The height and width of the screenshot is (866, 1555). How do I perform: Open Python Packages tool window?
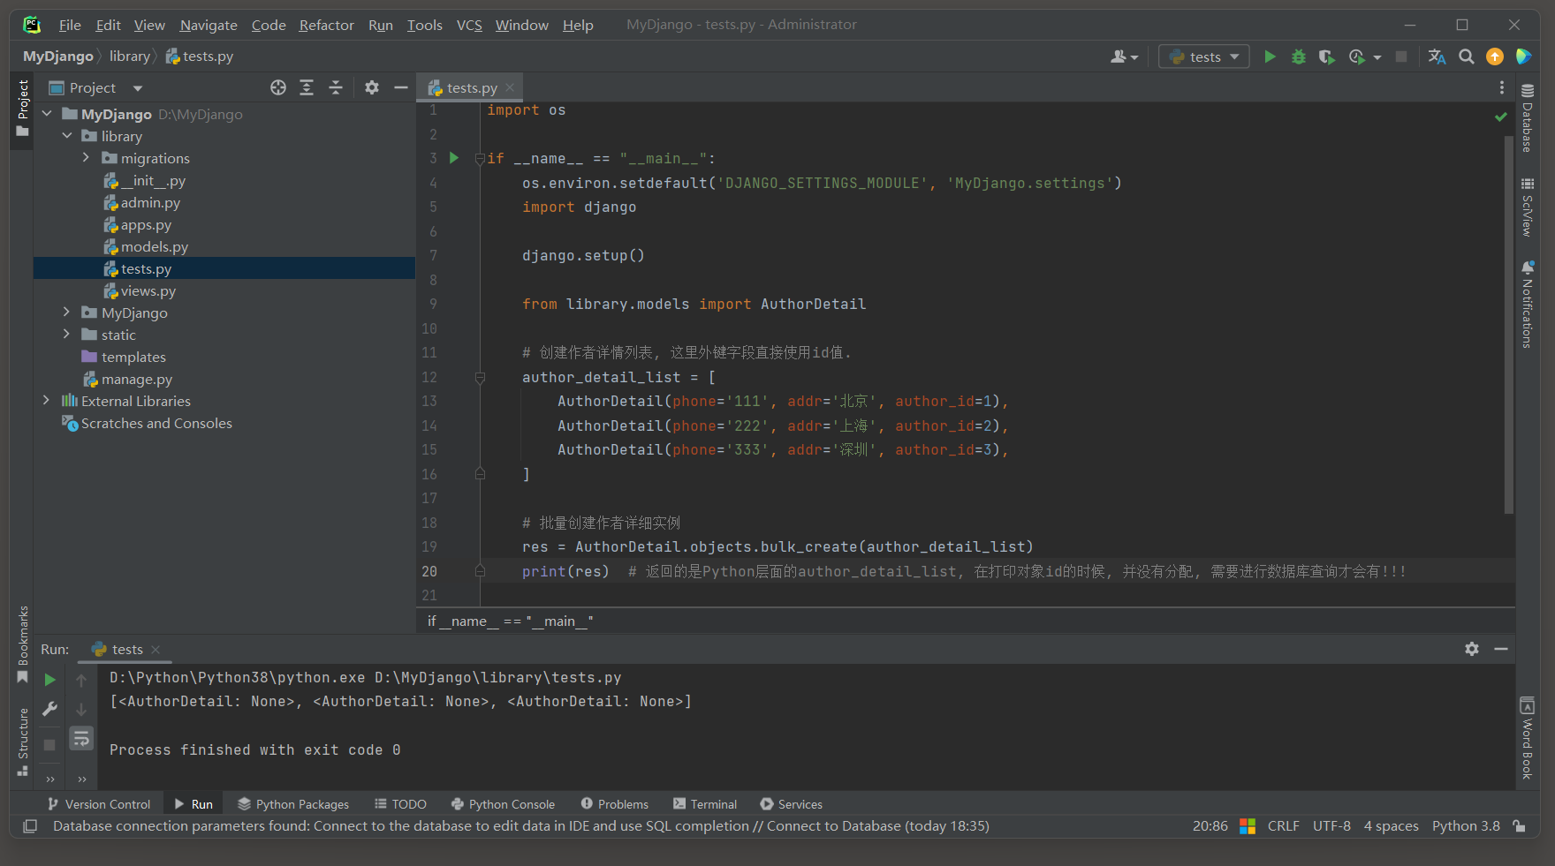coord(293,804)
